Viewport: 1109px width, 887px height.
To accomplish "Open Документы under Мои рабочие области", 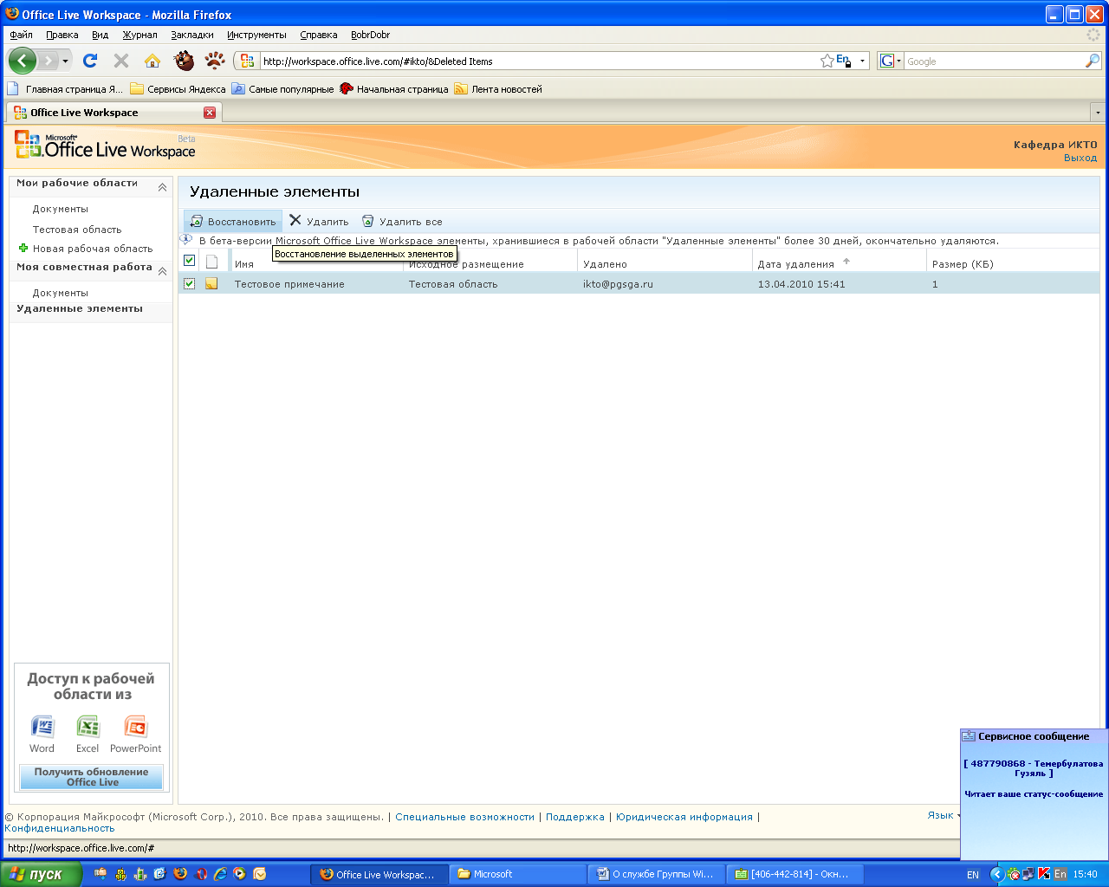I will pyautogui.click(x=61, y=209).
